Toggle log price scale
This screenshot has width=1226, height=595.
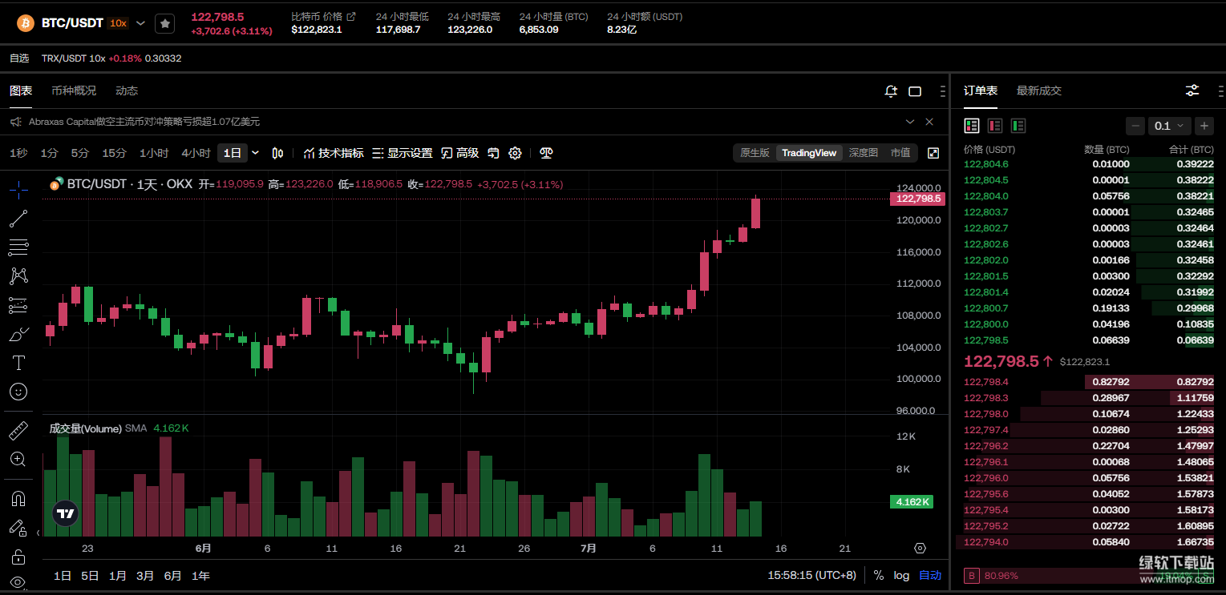tap(902, 575)
